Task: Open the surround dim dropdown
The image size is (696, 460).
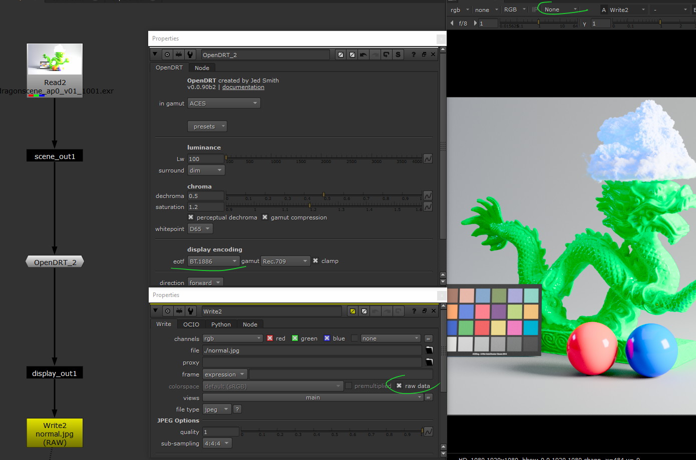Action: pyautogui.click(x=206, y=170)
